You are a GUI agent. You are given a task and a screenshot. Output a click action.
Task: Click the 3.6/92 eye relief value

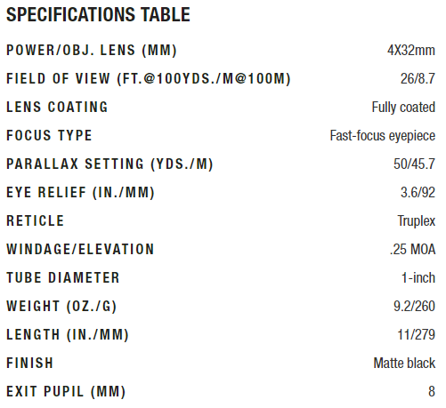(x=418, y=192)
